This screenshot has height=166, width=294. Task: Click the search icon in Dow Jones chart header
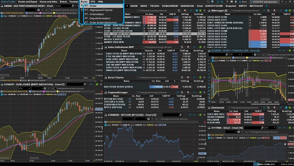click(85, 84)
